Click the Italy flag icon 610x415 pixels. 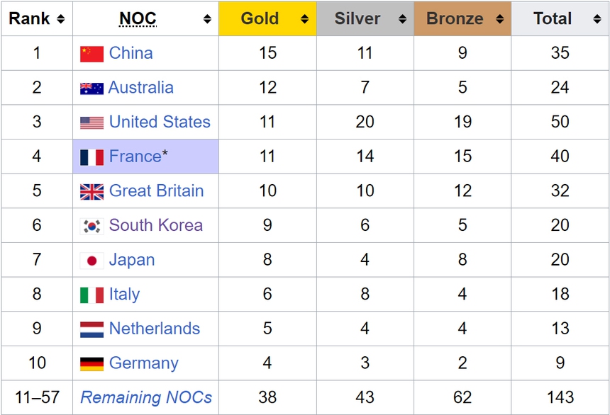91,294
